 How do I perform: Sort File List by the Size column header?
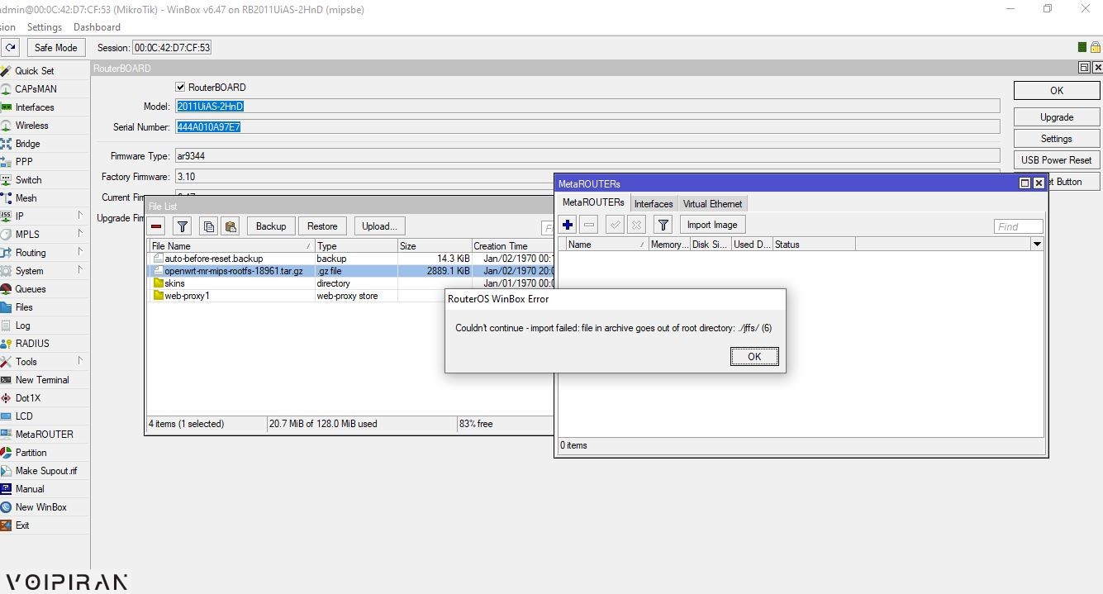(434, 246)
